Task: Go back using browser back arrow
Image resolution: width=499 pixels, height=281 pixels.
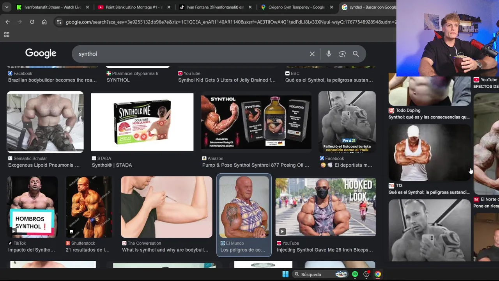Action: coord(7,22)
